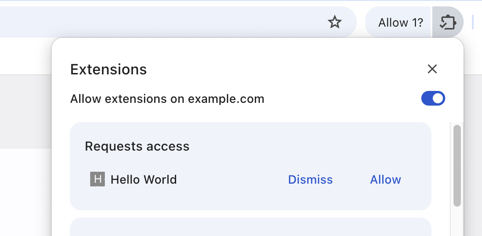Image resolution: width=482 pixels, height=236 pixels.
Task: Click the "Extensions" popup heading
Action: coord(109,69)
